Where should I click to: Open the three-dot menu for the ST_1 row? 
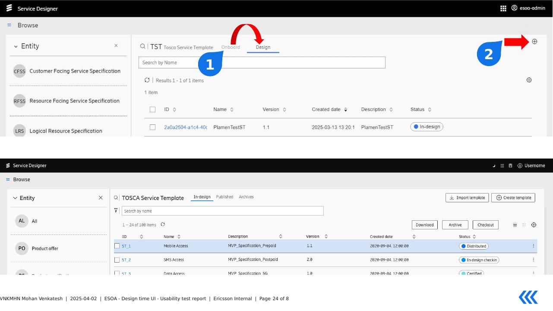point(533,246)
